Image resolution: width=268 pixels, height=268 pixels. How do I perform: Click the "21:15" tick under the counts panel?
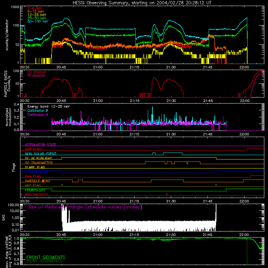coord(134,67)
